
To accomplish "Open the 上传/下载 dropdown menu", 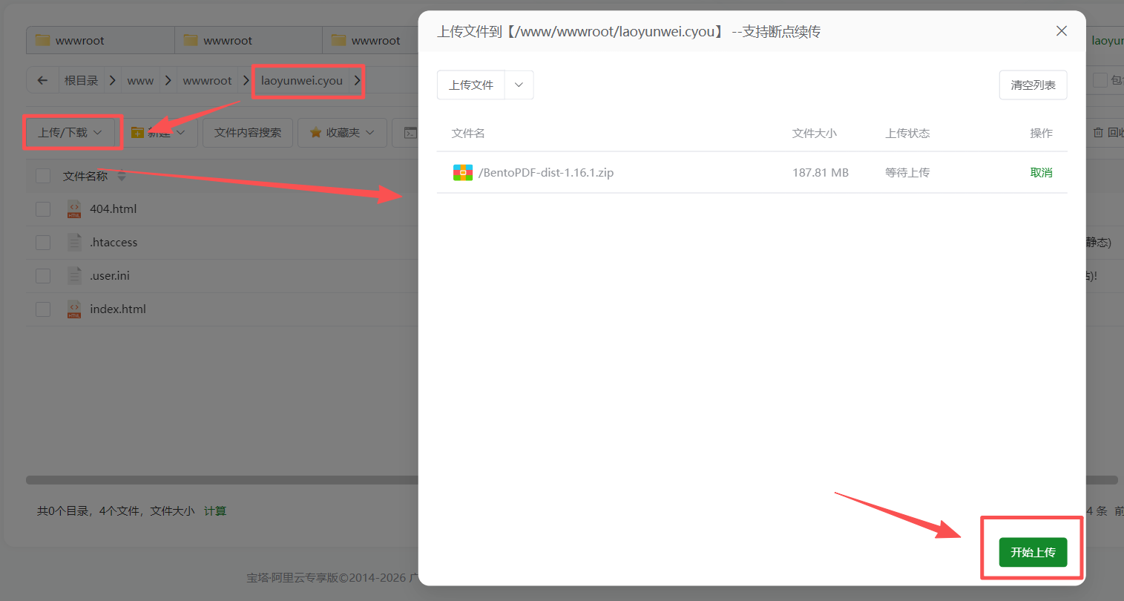I will click(71, 133).
